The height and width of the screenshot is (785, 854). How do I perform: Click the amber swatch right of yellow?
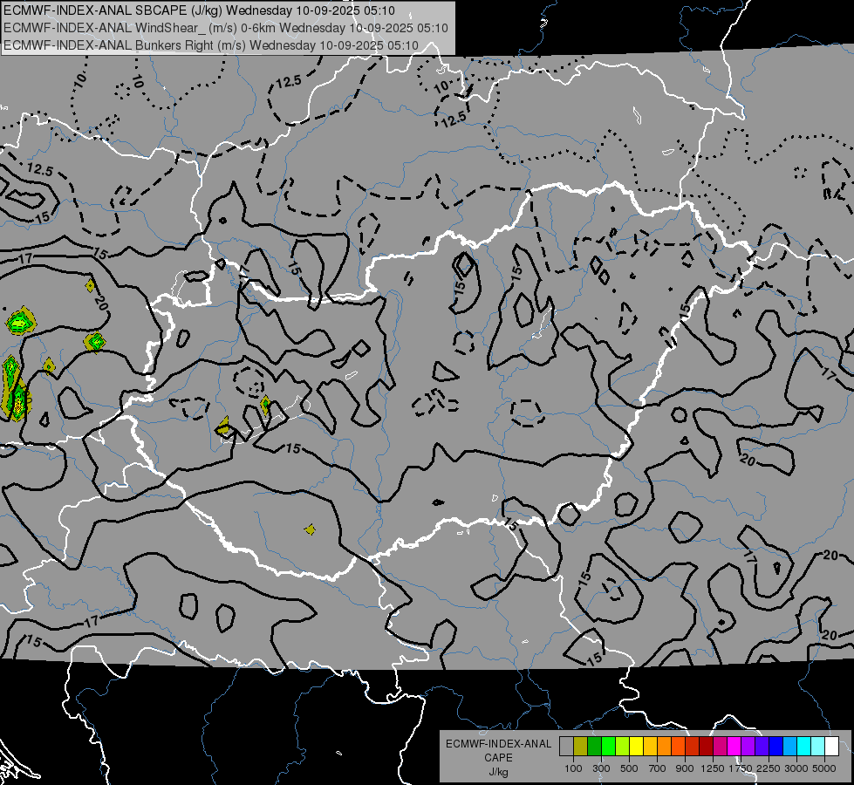click(x=650, y=747)
